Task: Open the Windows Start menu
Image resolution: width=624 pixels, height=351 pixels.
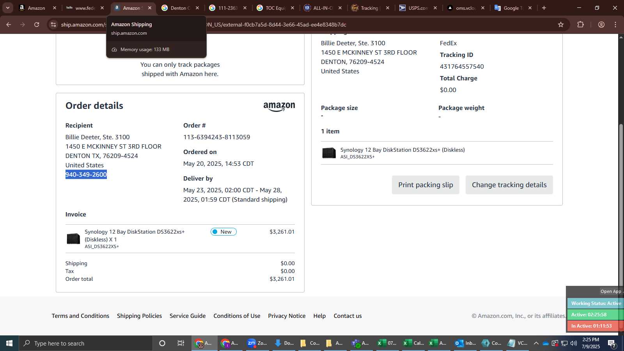Action: [x=9, y=343]
